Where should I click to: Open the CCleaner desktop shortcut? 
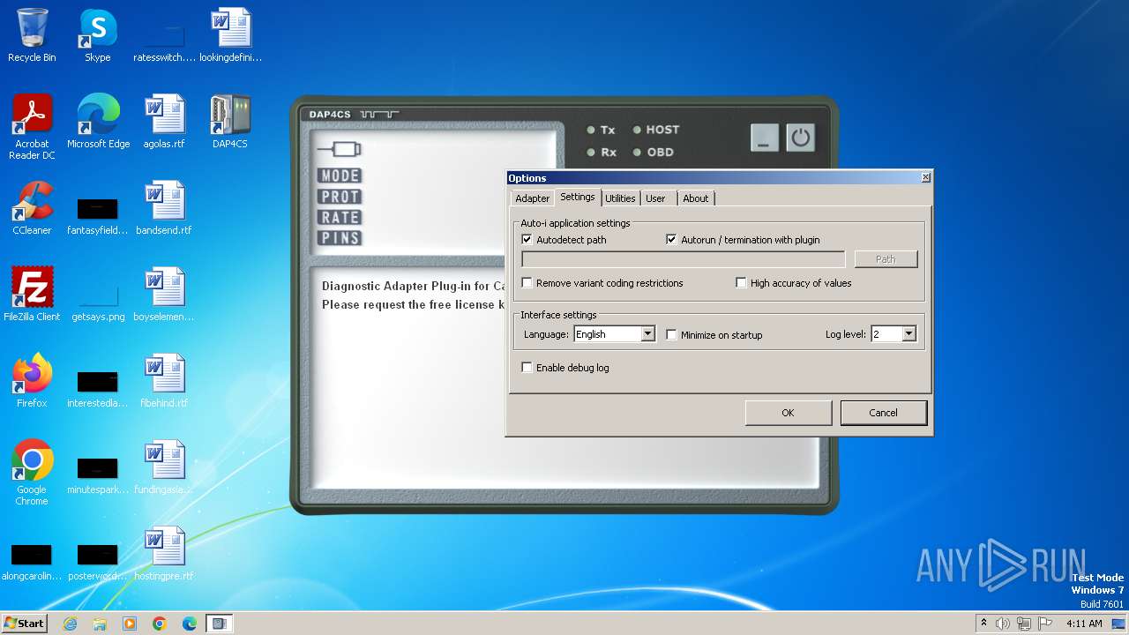32,208
